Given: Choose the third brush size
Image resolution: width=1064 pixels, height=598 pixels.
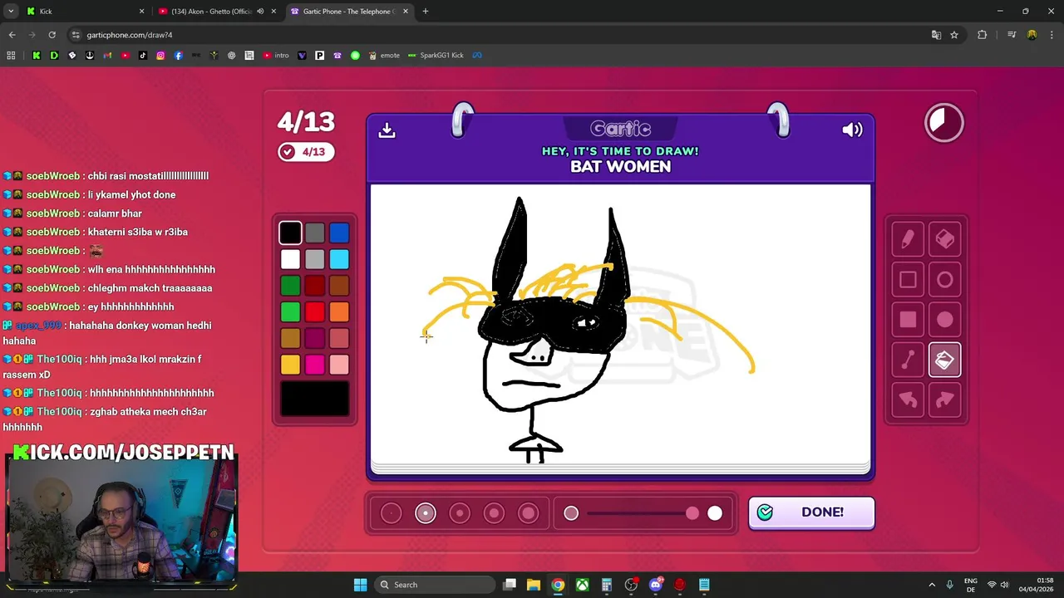Looking at the screenshot, I should point(460,513).
